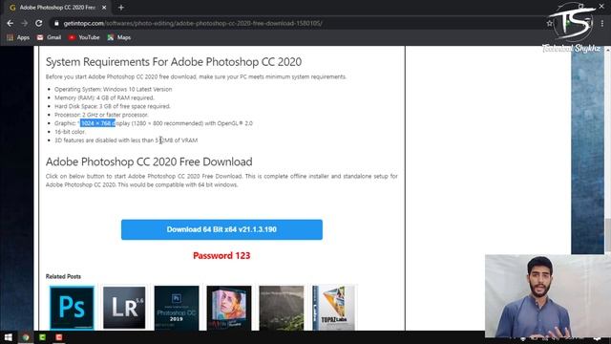This screenshot has height=344, width=611.
Task: Click the Windows Start button
Action: click(x=8, y=337)
